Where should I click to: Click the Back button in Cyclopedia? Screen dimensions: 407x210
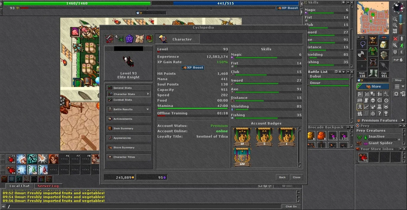[x=282, y=177]
